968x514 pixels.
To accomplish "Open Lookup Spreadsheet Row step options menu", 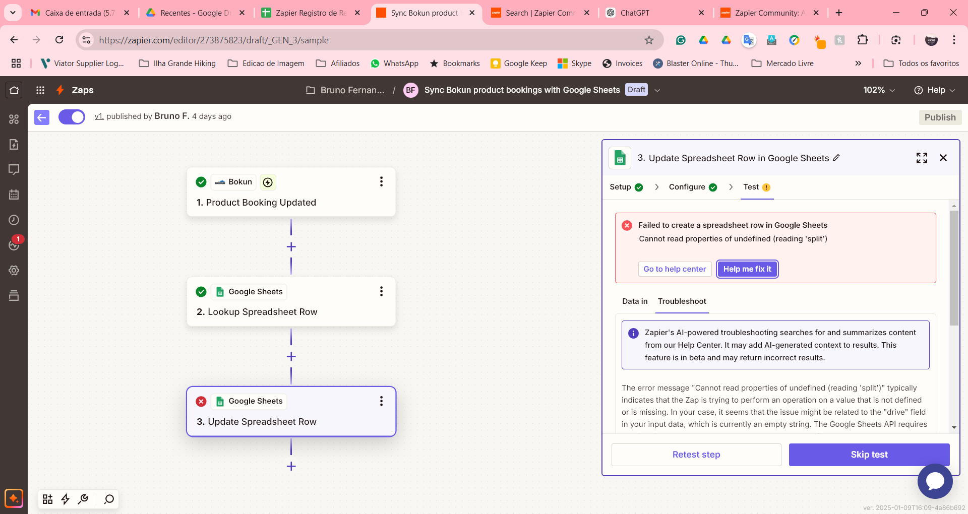I will pos(381,291).
